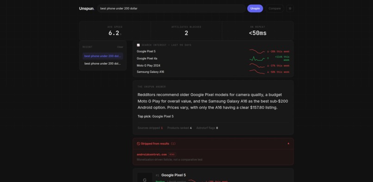Open settings gear icon in header
Image resolution: width=373 pixels, height=182 pixels.
click(x=290, y=9)
